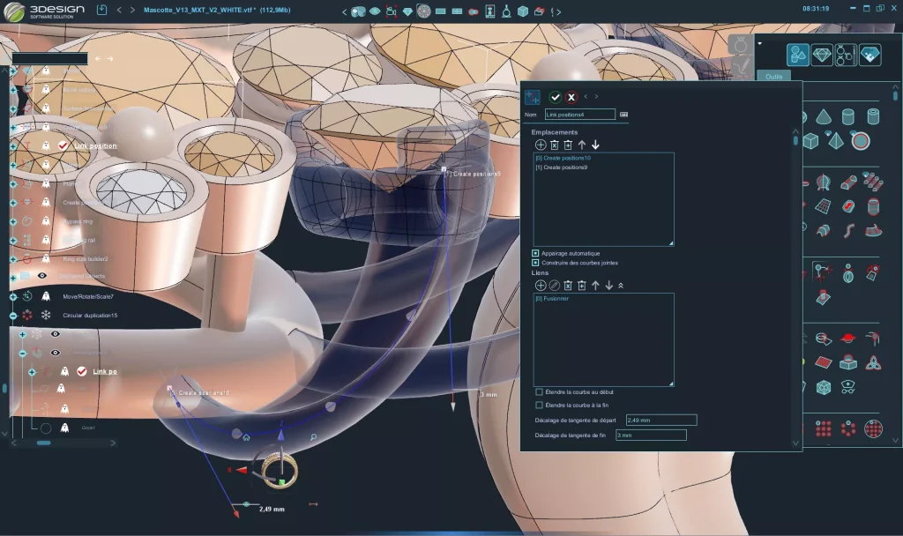Click the cylinder primitive tool
Screen dimensions: 903x536
pyautogui.click(x=847, y=116)
